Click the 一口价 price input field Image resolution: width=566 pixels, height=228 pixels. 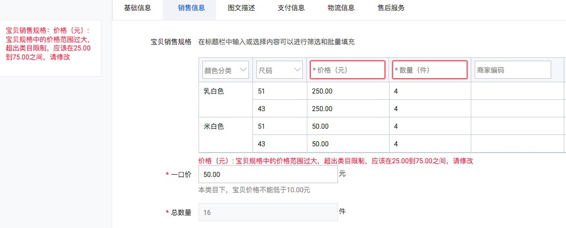click(268, 174)
